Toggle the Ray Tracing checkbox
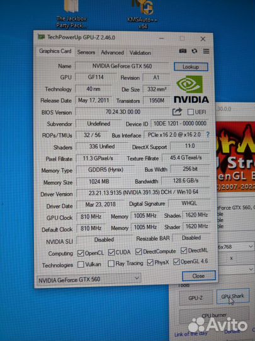Screen dimensions: 255x341 tap(111, 263)
